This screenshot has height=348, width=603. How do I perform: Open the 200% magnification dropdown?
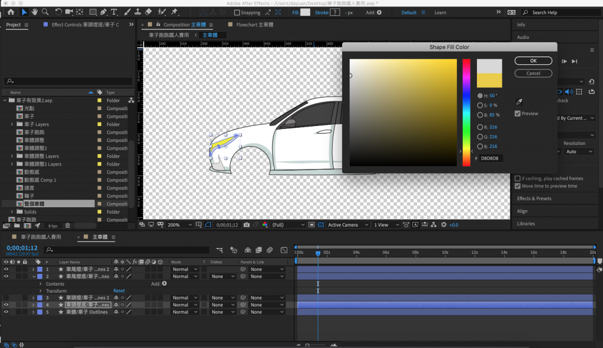pyautogui.click(x=180, y=225)
